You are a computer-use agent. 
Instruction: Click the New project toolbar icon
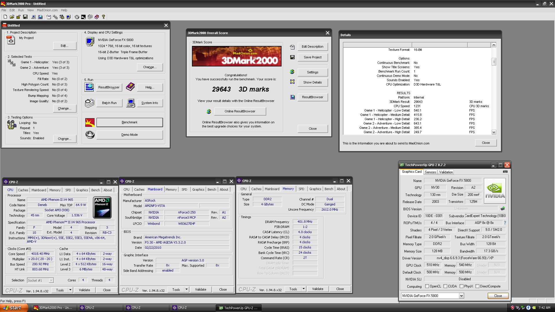pos(5,17)
